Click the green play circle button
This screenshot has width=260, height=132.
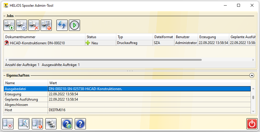coord(74,25)
